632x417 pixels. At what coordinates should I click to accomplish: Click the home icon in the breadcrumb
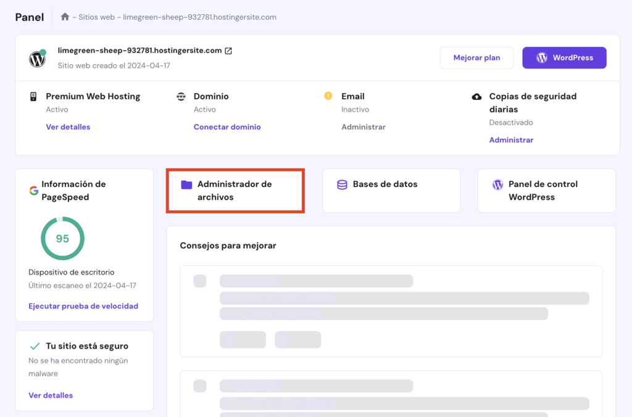pos(65,17)
